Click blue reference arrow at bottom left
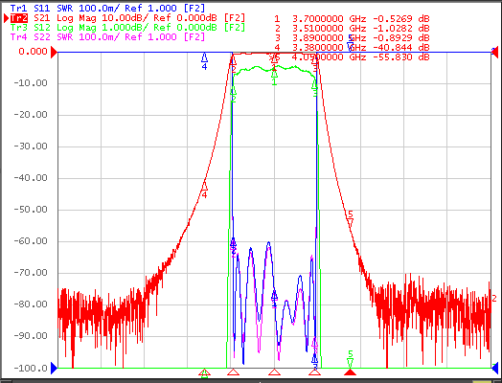The width and height of the screenshot is (502, 383). coord(54,368)
